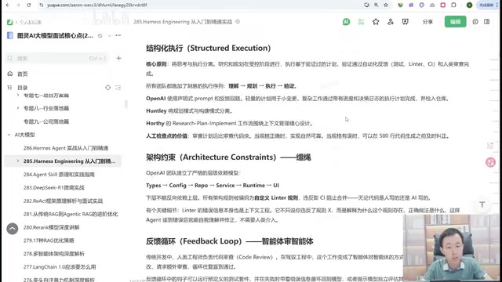Open the extensions puzzle icon
The width and height of the screenshot is (502, 282).
point(453,5)
